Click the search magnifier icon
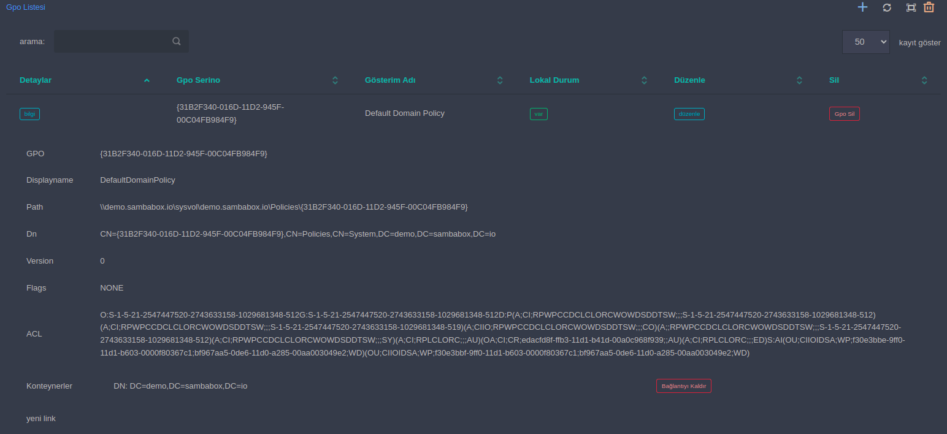 pyautogui.click(x=177, y=42)
